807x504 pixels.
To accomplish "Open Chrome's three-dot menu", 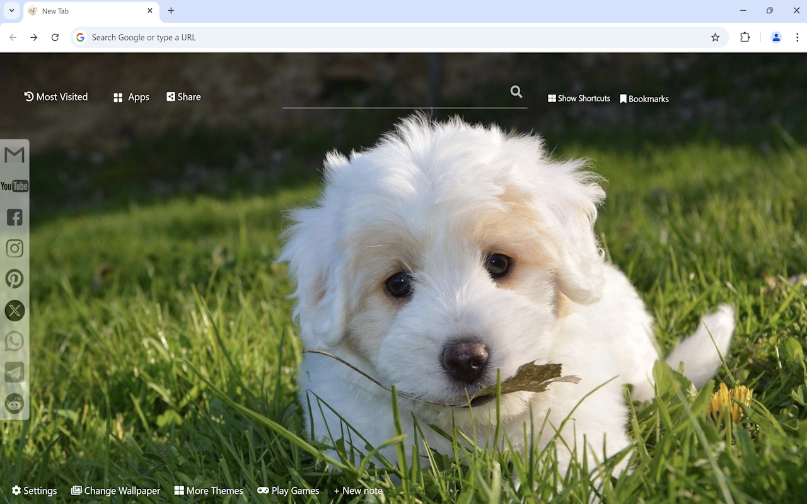I will [x=797, y=37].
